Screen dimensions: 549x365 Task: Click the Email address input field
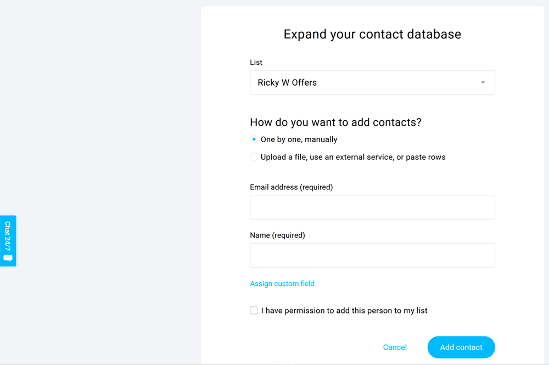coord(372,207)
